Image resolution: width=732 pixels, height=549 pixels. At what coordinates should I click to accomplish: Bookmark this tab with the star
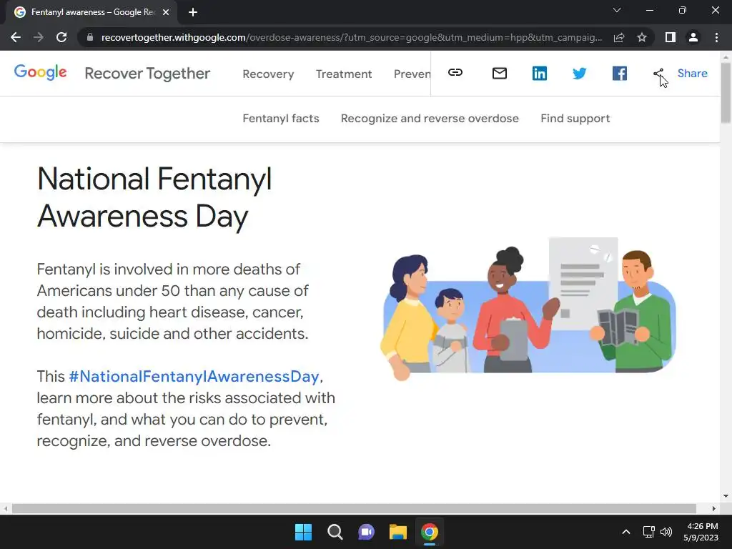point(642,37)
